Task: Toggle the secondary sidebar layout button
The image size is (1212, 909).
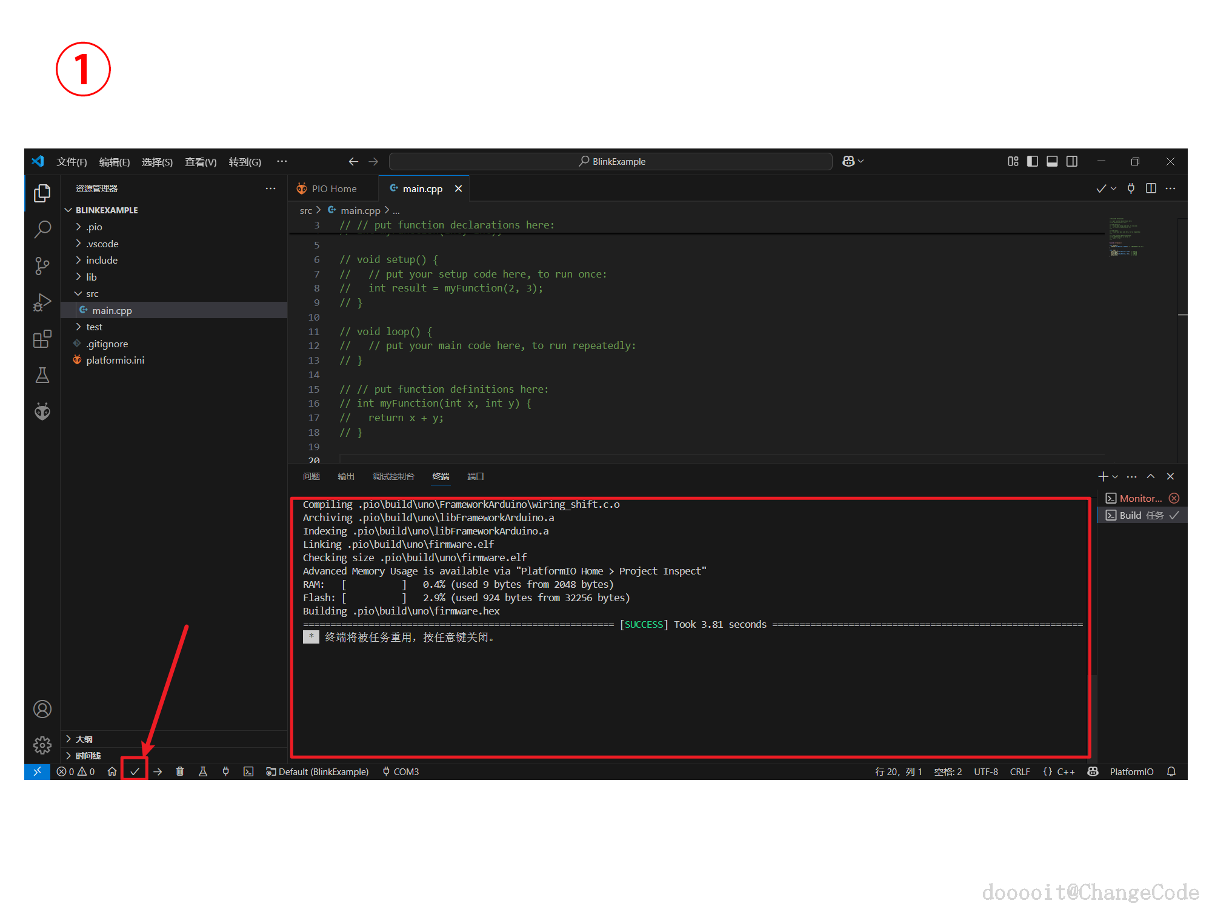Action: pos(1072,161)
